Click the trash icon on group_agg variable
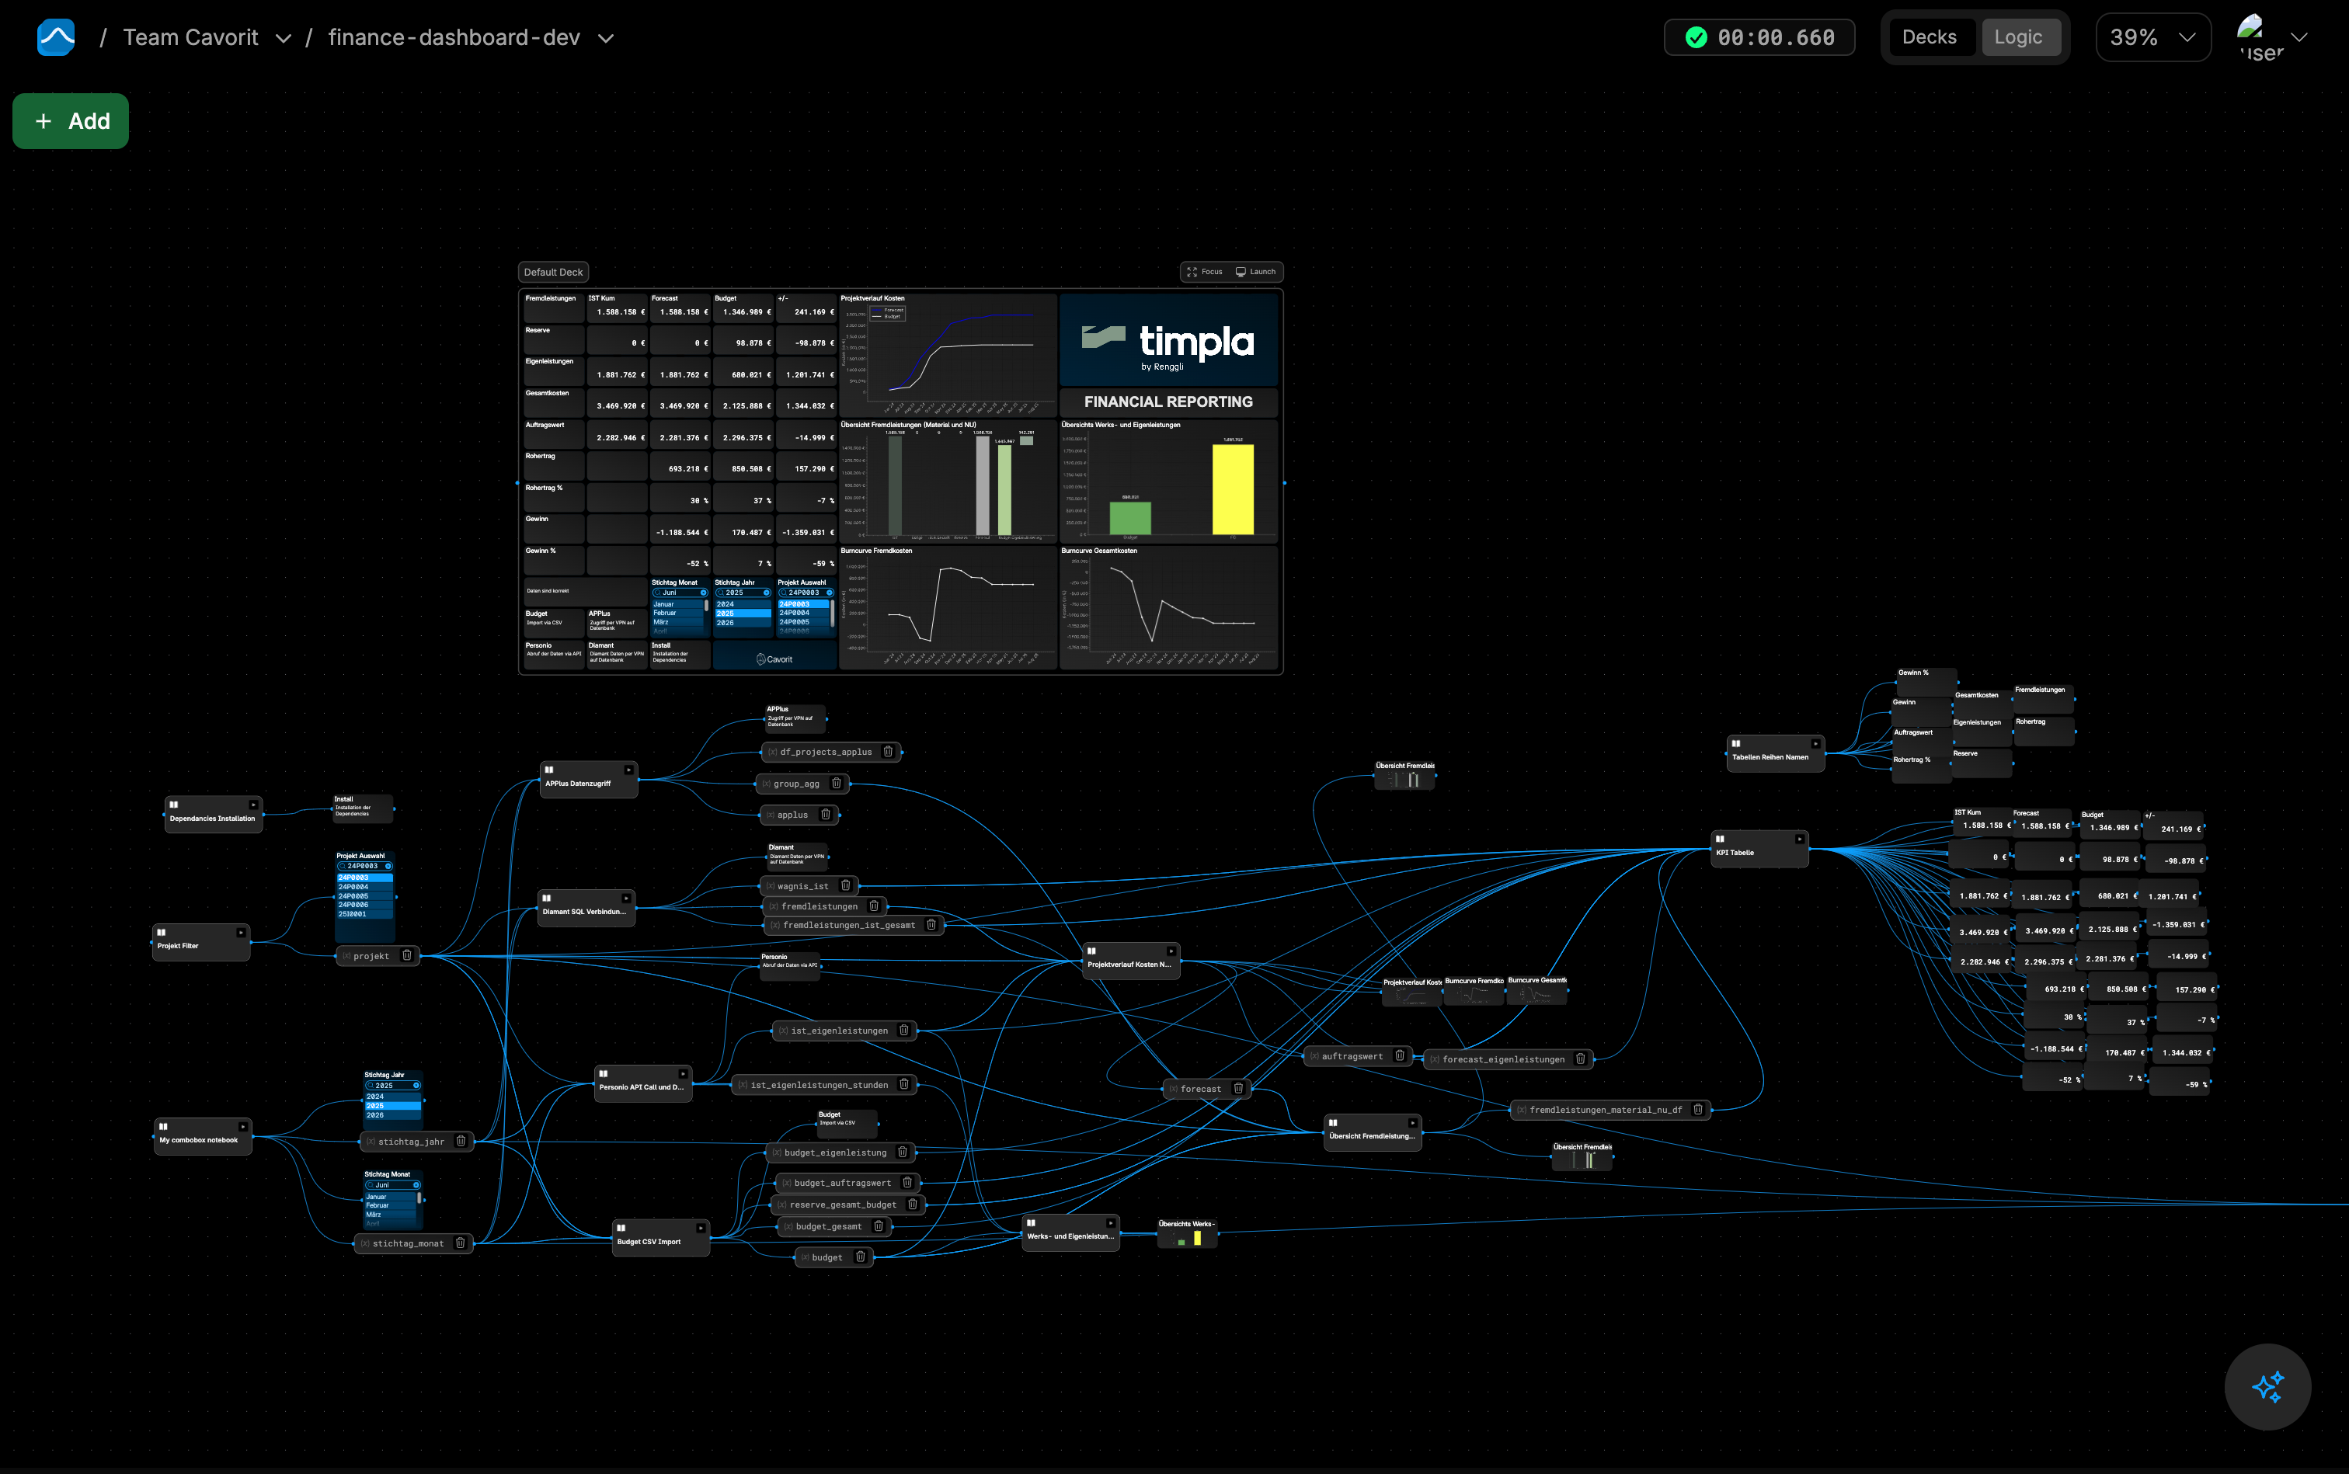2349x1474 pixels. pyautogui.click(x=836, y=783)
